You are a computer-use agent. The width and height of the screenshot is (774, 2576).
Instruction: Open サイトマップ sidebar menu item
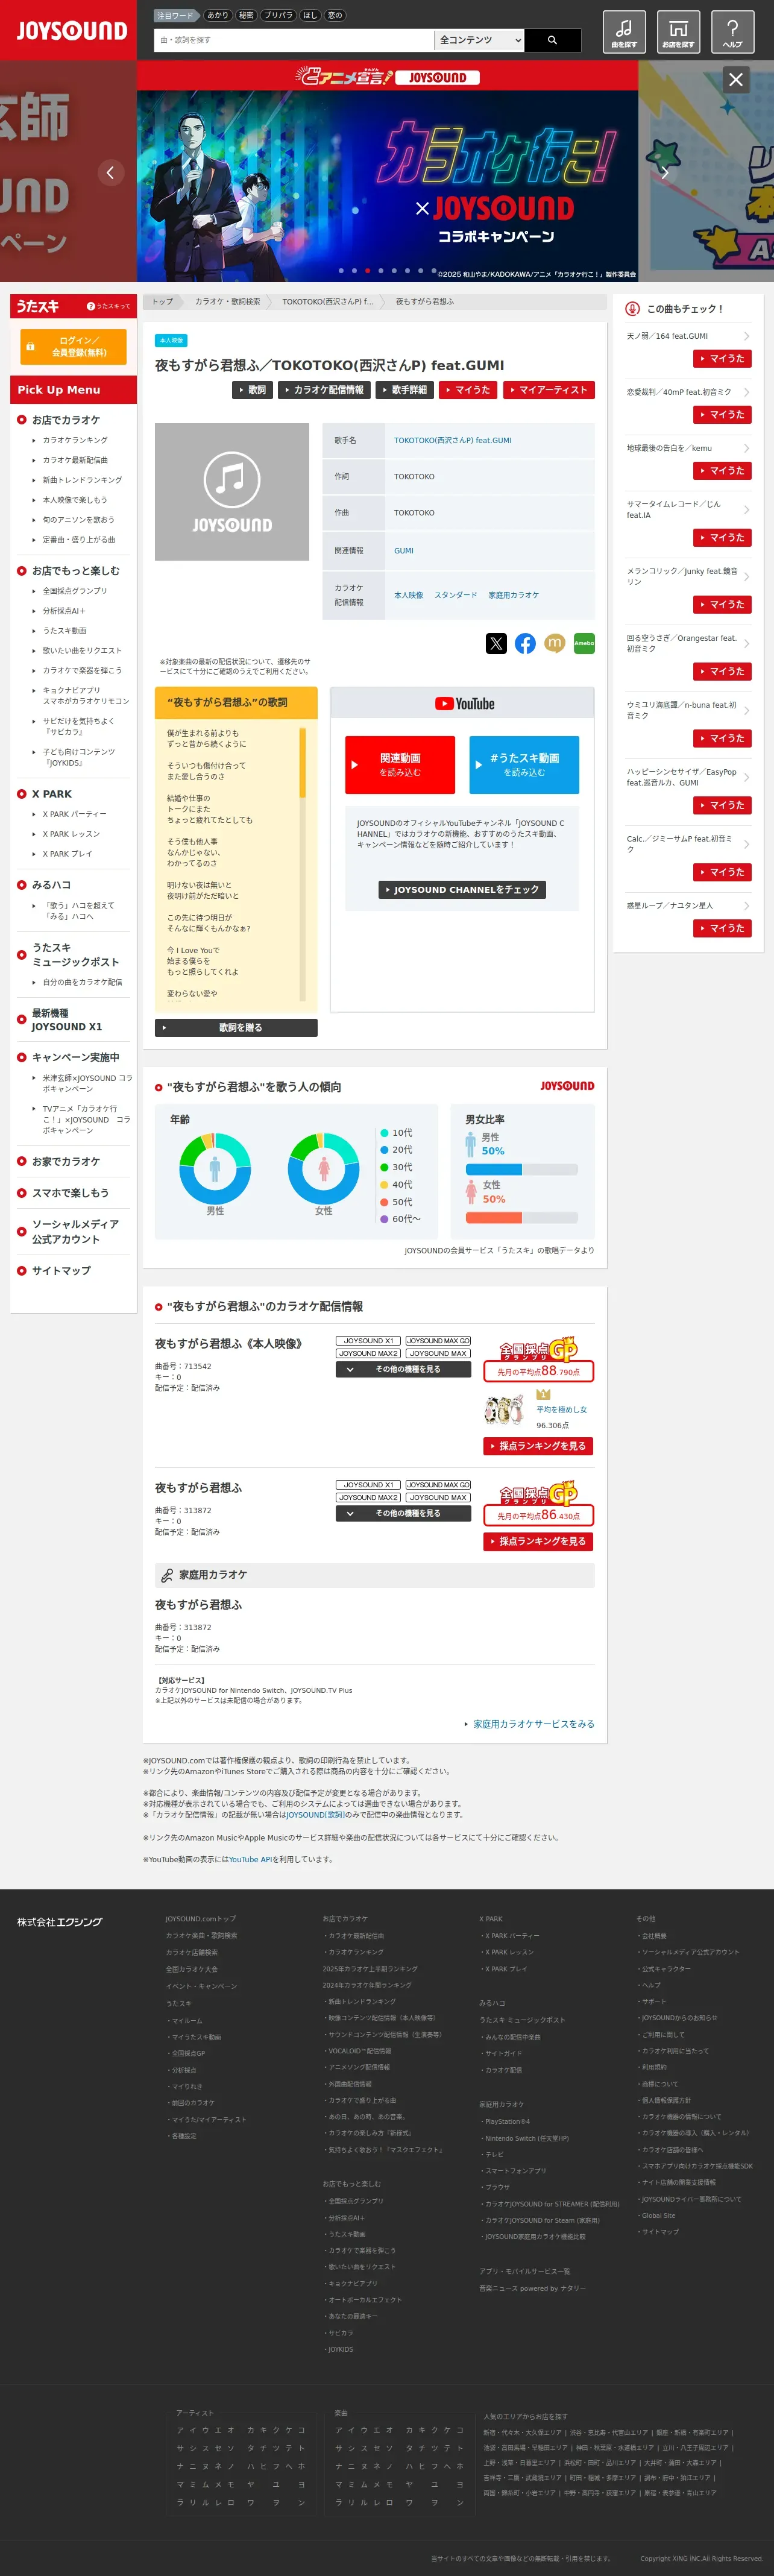(x=61, y=1270)
